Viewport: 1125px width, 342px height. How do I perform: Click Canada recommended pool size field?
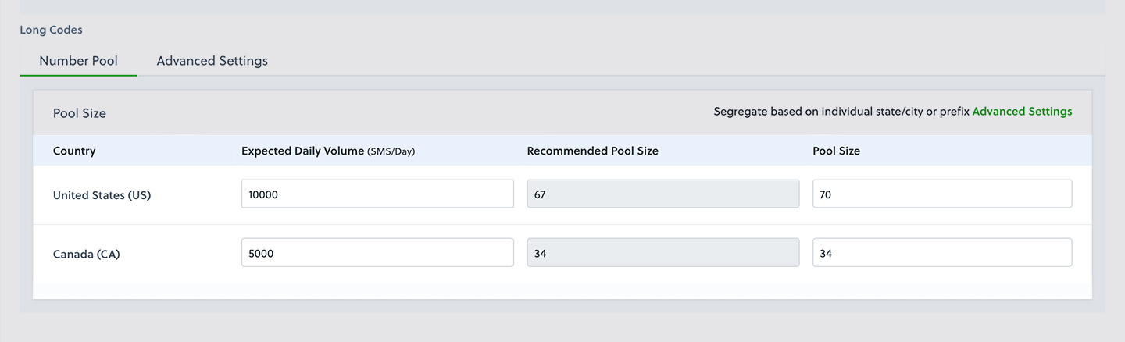pos(662,253)
